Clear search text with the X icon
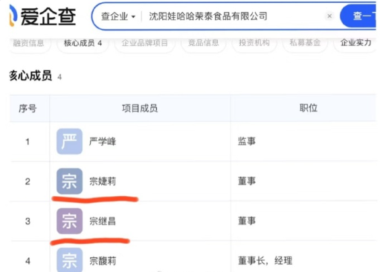The width and height of the screenshot is (380, 272). 329,16
